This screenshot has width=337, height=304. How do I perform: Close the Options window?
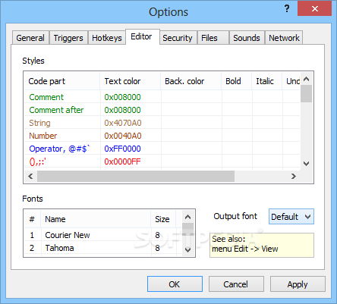click(314, 9)
